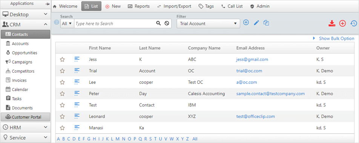
Task: Click the jess@gmail.com email link
Action: [x=252, y=59]
